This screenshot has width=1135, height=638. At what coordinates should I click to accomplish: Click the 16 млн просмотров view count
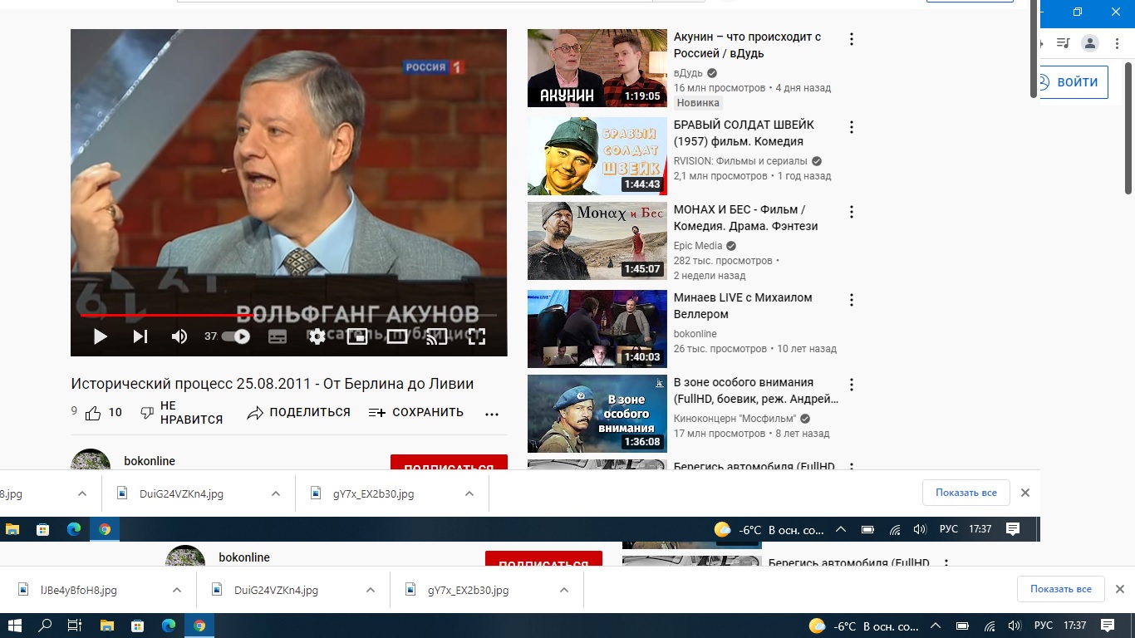pos(720,88)
